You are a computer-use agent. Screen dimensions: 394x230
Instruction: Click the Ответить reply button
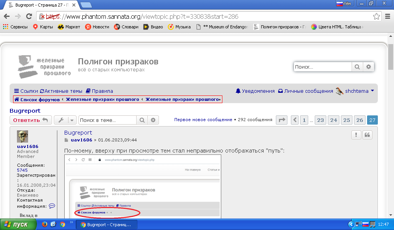(31, 120)
